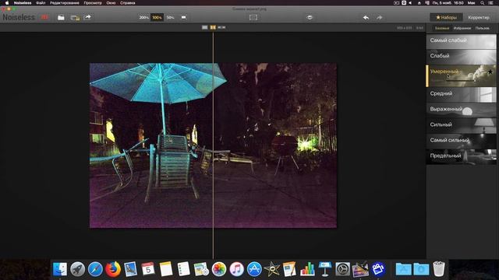The image size is (499, 280).
Task: Switch to the Корректир. adjust tab
Action: click(479, 17)
